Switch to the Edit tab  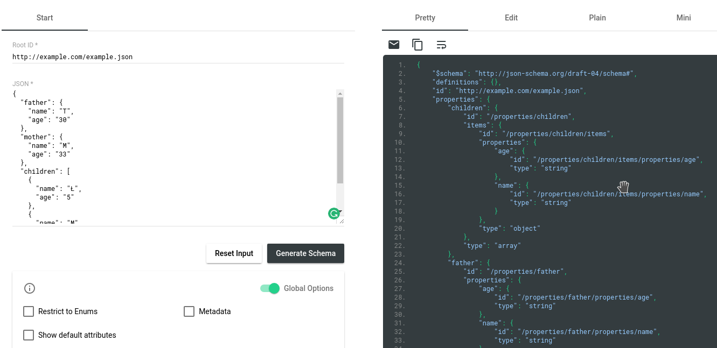tap(511, 18)
